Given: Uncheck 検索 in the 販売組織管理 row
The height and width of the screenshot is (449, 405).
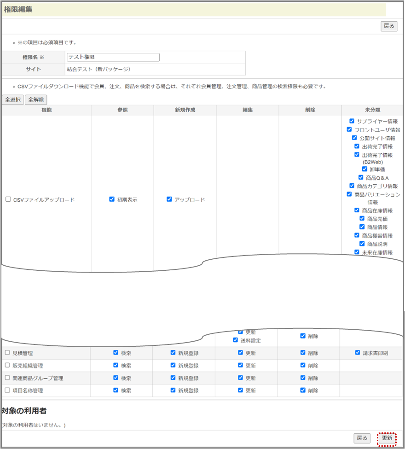Looking at the screenshot, I should (x=116, y=365).
